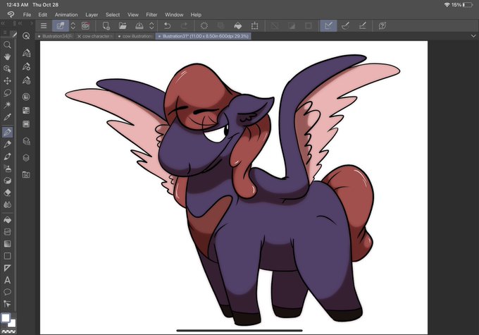Screen dimensions: 479x335
Task: Select the Eraser tool
Action: [7, 193]
